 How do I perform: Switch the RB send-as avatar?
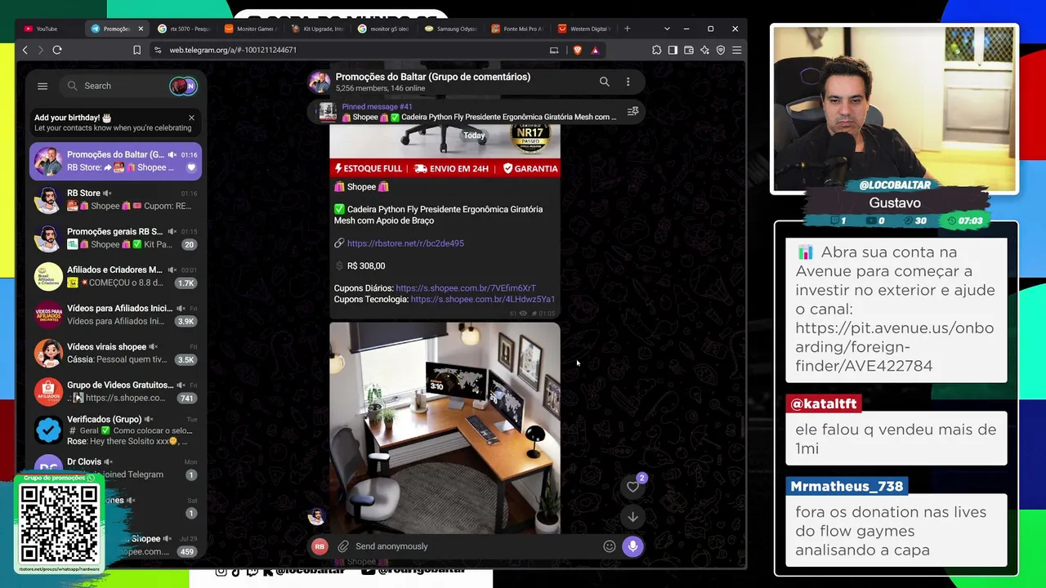[x=320, y=546]
